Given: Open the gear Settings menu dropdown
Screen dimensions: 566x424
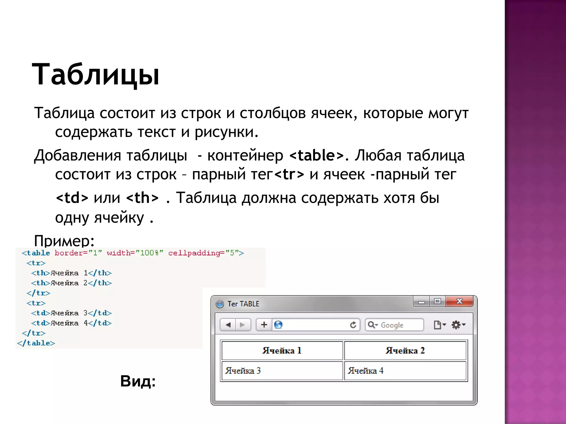Looking at the screenshot, I should 458,325.
